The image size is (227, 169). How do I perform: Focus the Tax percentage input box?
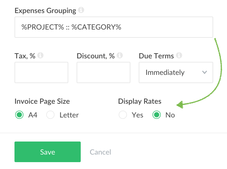pos(41,72)
